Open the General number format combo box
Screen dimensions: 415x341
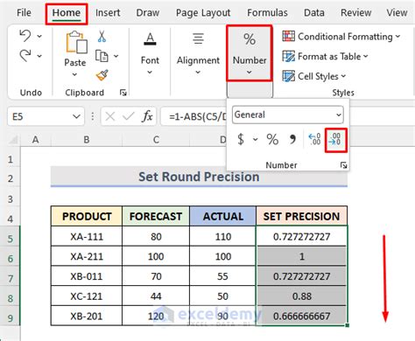[x=288, y=115]
